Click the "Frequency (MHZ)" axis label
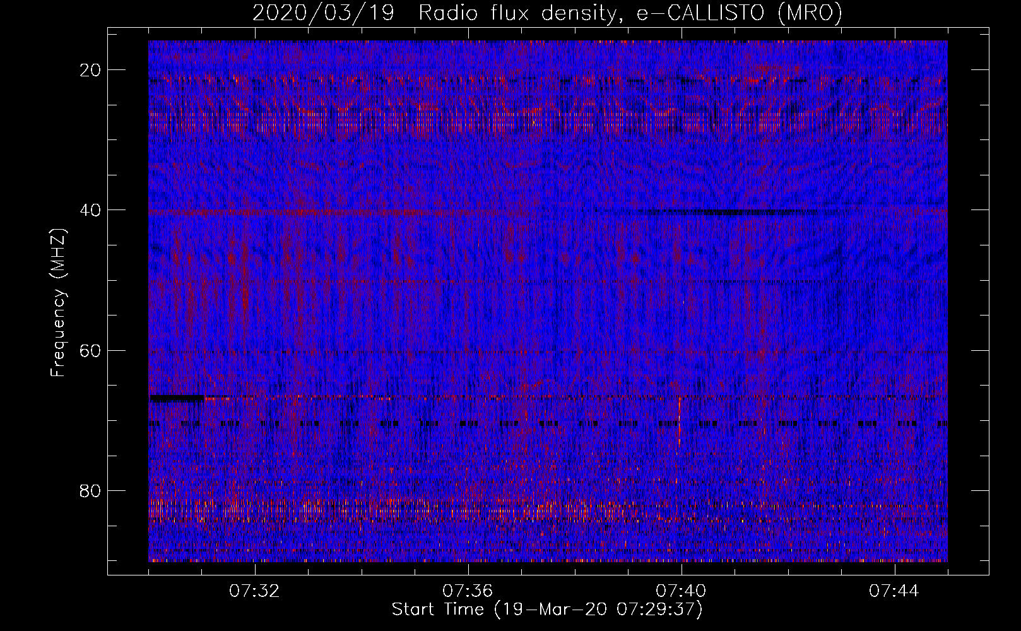This screenshot has height=631, width=1021. pyautogui.click(x=58, y=303)
